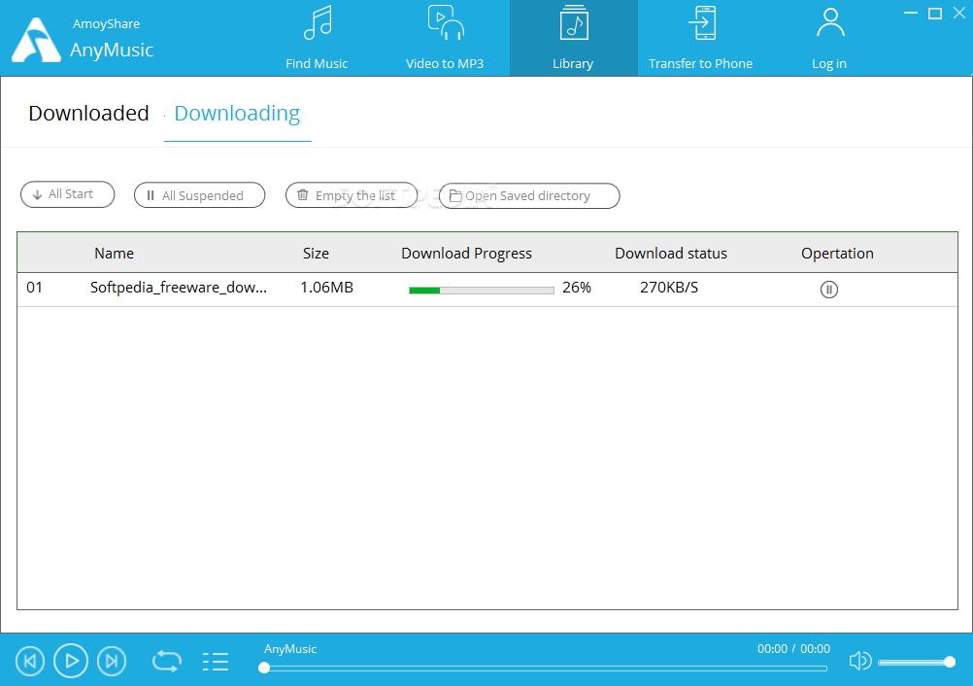
Task: Skip to the next track
Action: [112, 661]
